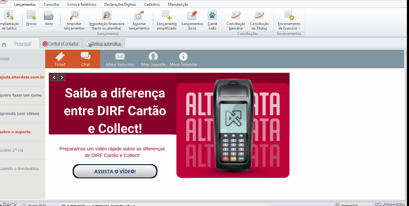
Task: Open Importação financeira (texto ou planilha)
Action: pos(107,20)
